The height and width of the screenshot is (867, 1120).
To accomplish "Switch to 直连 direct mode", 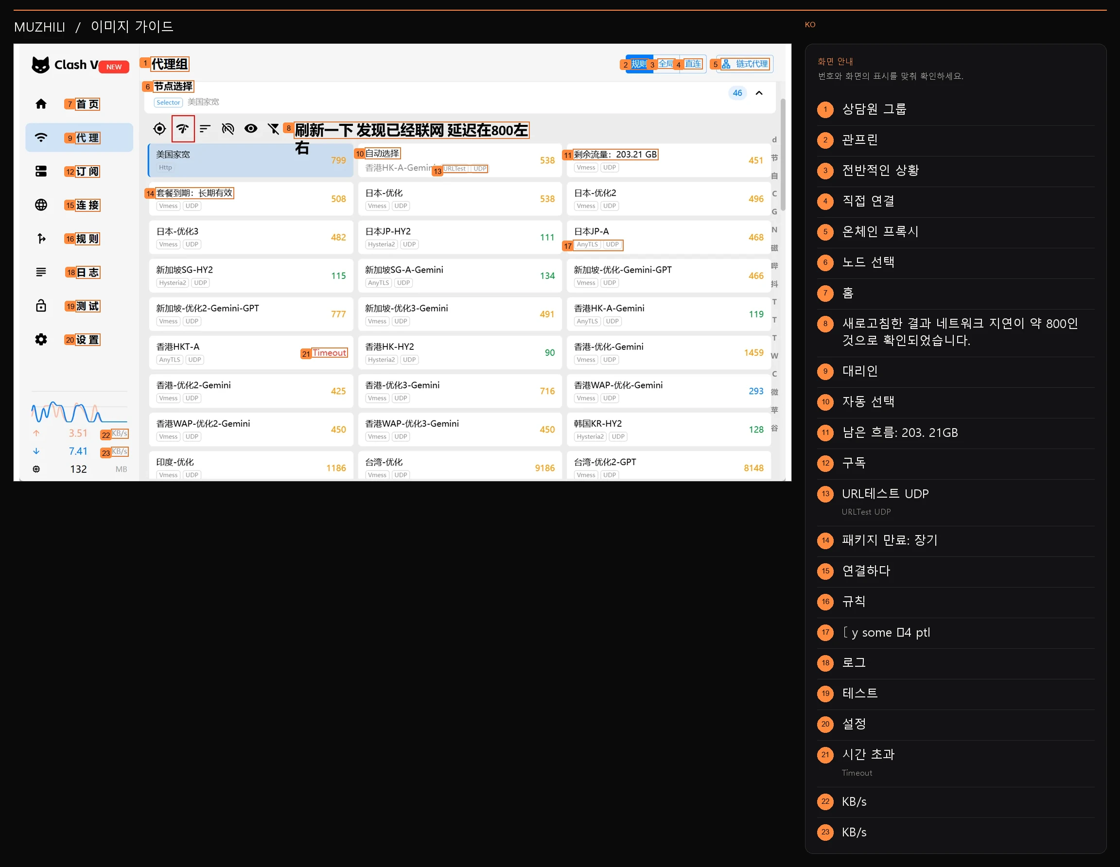I will pos(693,64).
